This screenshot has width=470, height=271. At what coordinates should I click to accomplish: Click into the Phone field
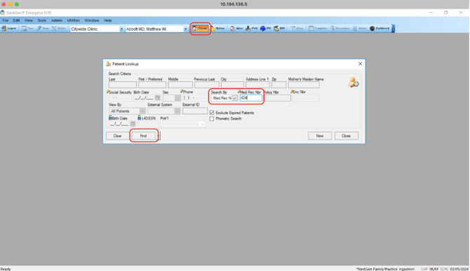(195, 98)
